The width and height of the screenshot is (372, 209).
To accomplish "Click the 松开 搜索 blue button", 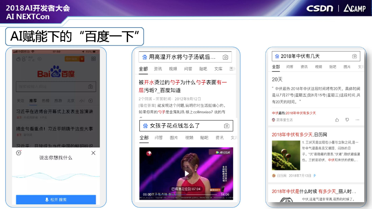I will click(56, 200).
